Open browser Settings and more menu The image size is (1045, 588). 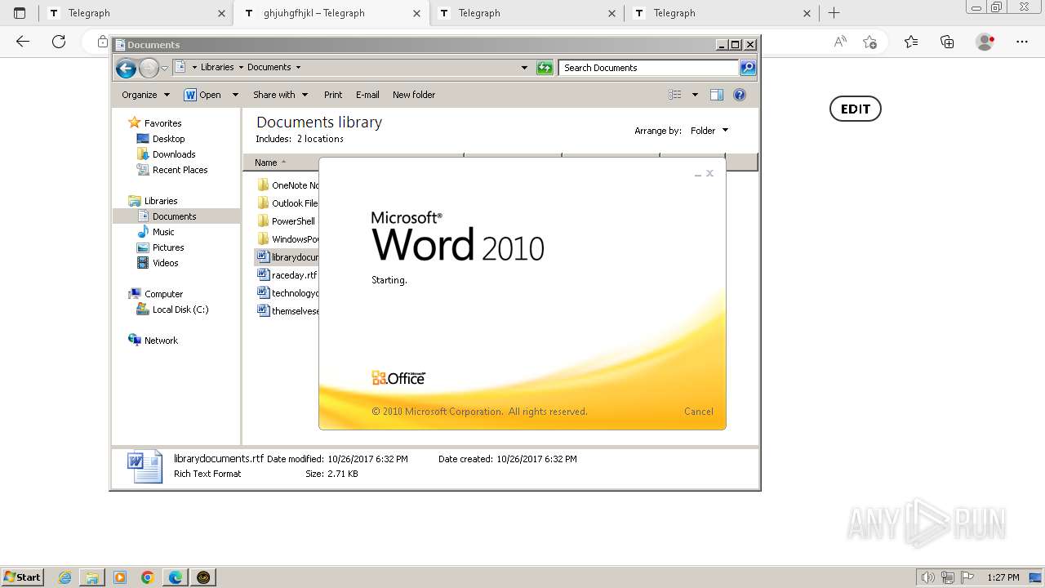1022,42
